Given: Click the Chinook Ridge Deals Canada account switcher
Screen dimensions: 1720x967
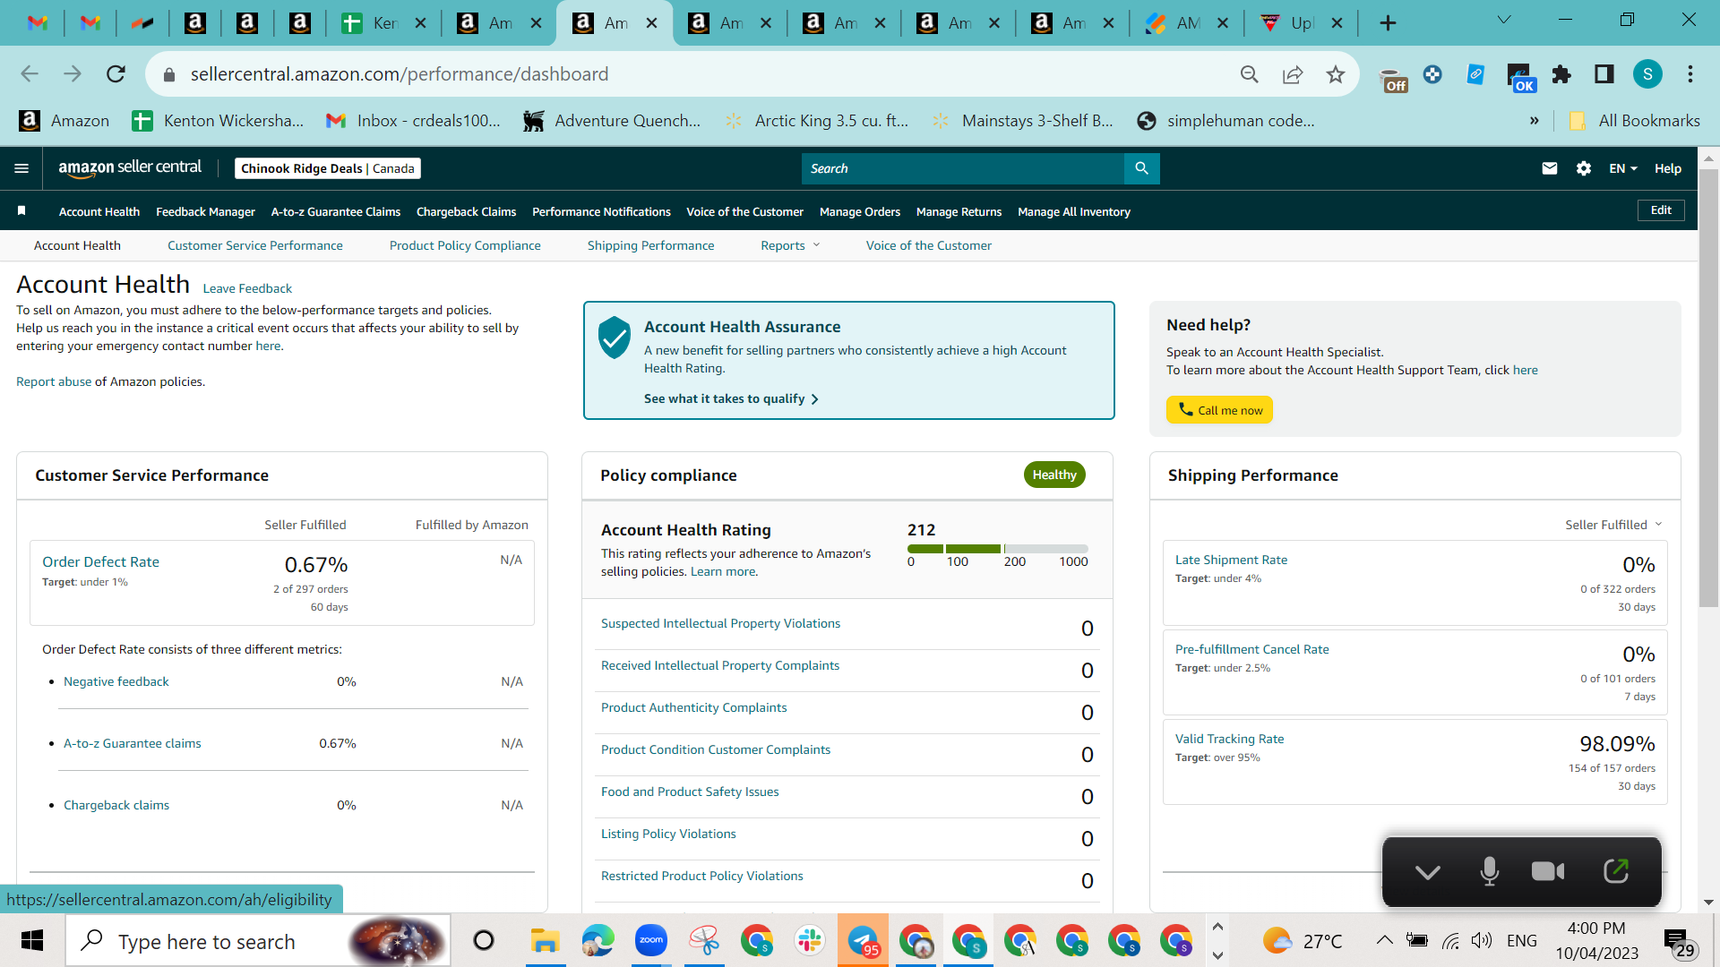Looking at the screenshot, I should (327, 168).
